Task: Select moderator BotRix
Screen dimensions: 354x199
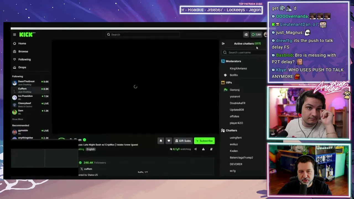Action: pyautogui.click(x=234, y=75)
